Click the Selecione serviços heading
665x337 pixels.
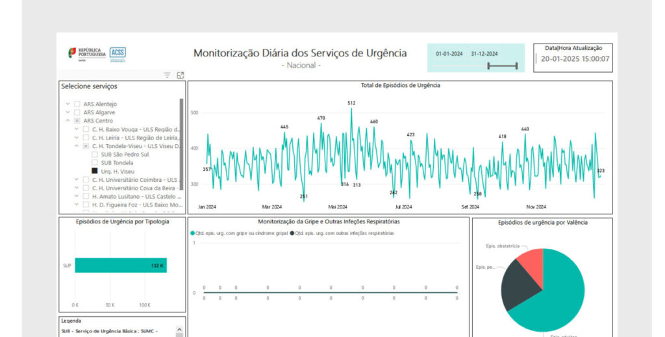[89, 86]
